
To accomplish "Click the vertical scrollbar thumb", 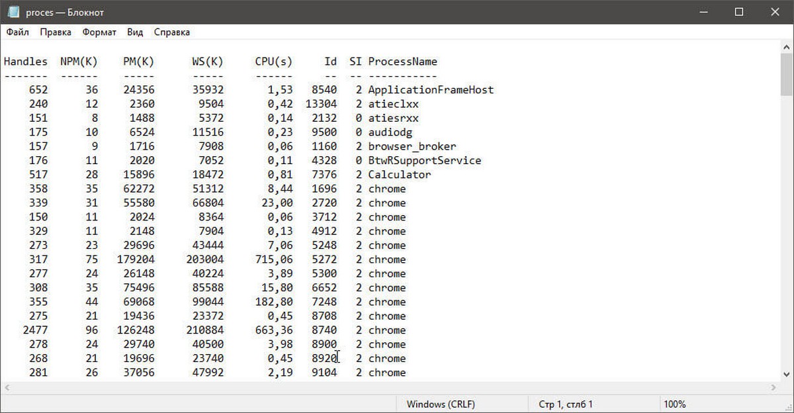I will point(787,74).
